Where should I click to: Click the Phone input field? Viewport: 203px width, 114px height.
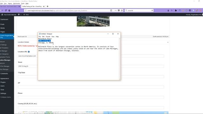(x=91, y=97)
